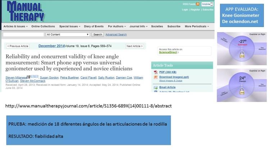Click the Subscribe link in the header
This screenshot has height=152, width=270.
208,10
